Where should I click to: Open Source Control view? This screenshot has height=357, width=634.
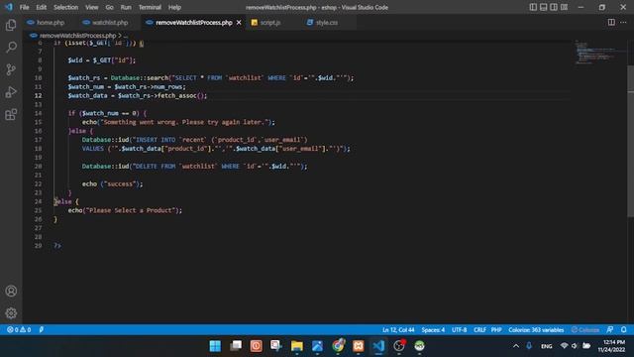click(x=11, y=69)
